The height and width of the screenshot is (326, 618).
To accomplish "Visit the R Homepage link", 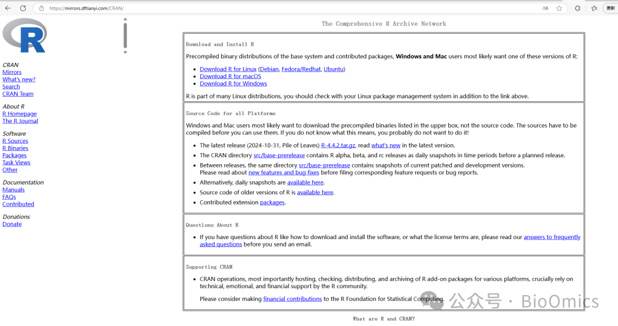I will 19,114.
